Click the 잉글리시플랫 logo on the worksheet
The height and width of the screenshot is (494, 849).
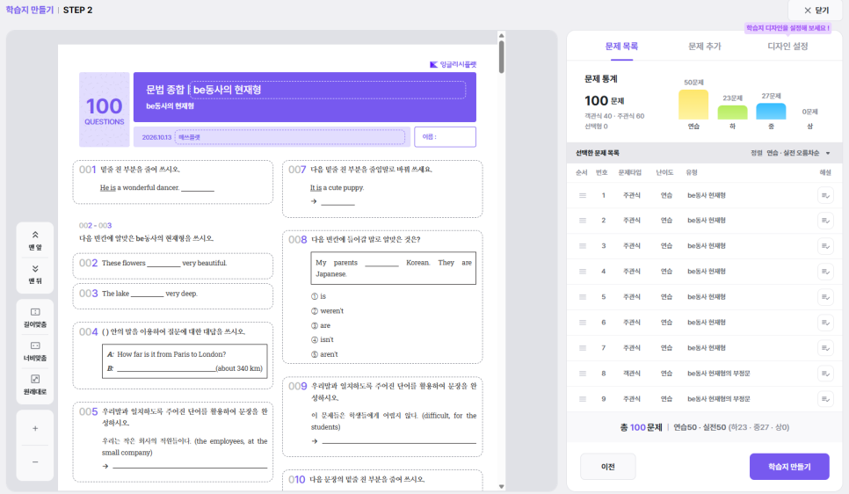[454, 64]
